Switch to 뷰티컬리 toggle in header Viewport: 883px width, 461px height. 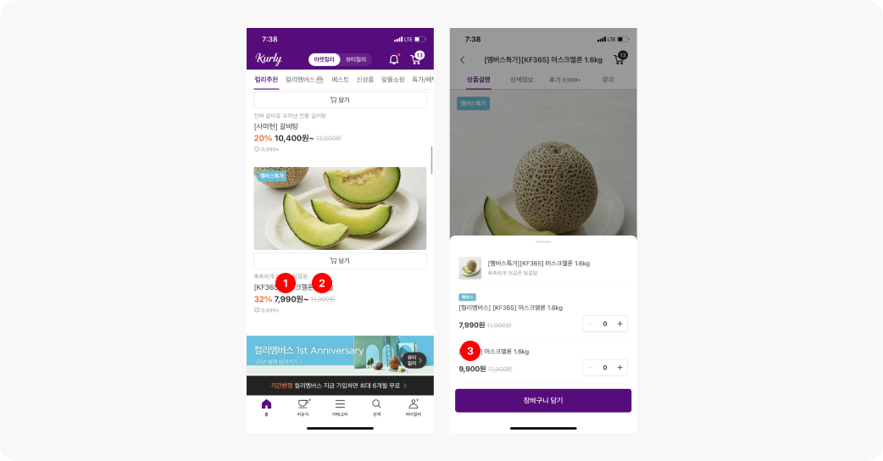[x=356, y=59]
